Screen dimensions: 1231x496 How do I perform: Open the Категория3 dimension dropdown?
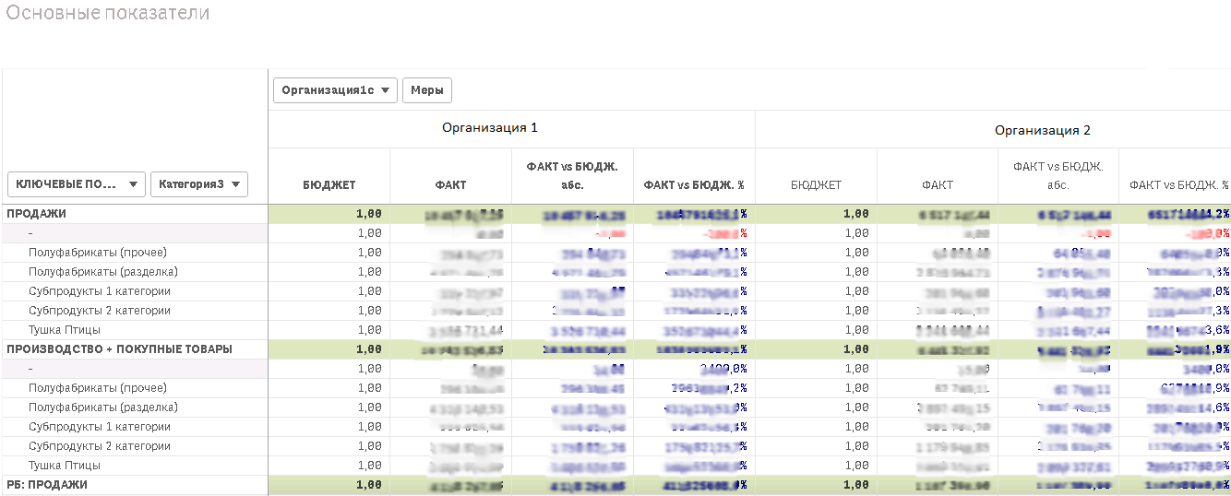(x=199, y=184)
